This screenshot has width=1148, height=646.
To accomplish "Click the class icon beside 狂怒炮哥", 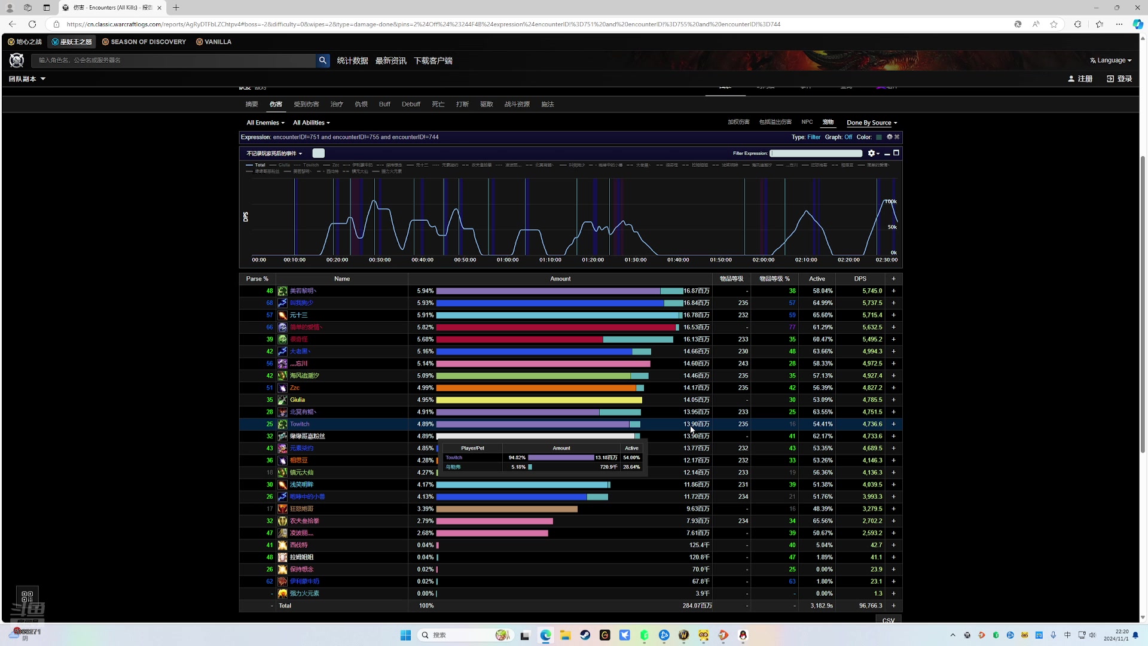I will [x=282, y=509].
